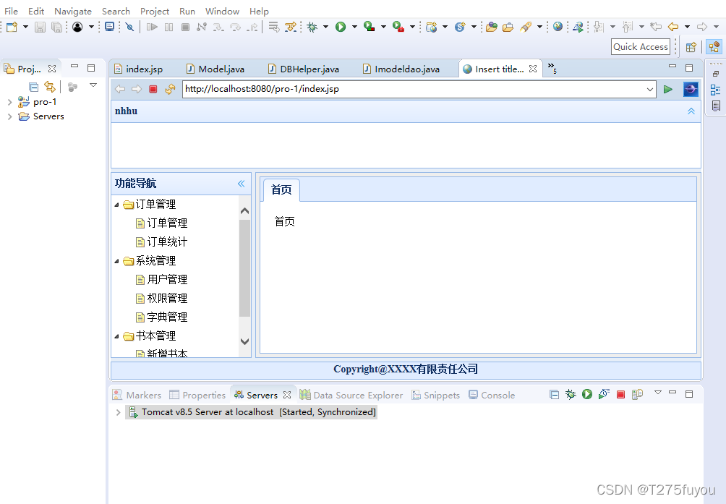This screenshot has width=726, height=504.
Task: Refresh the internal browser page
Action: (170, 89)
